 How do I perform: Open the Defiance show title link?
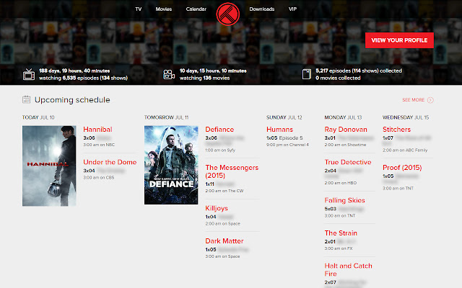point(219,130)
